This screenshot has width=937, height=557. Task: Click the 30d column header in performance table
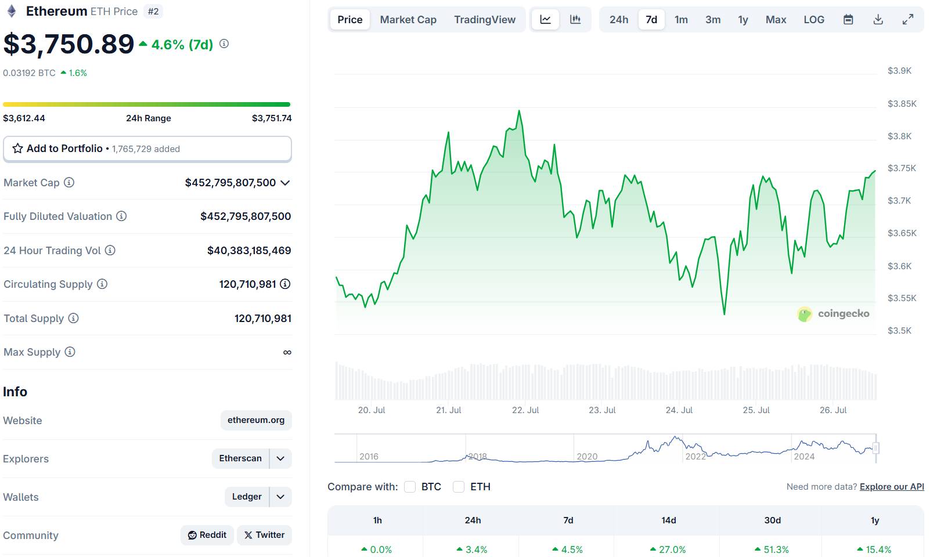pos(772,520)
